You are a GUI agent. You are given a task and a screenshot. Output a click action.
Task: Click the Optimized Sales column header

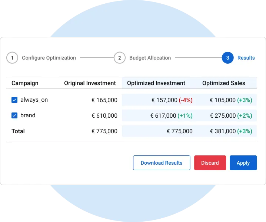coord(224,83)
